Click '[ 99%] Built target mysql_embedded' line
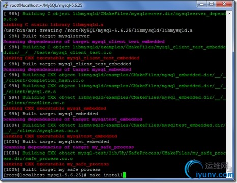The image size is (237, 183). [x=50, y=114]
